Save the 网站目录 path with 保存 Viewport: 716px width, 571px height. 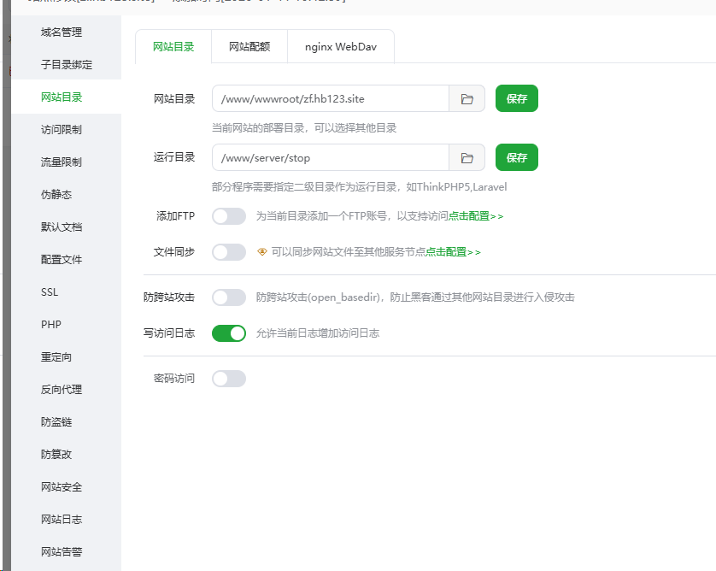click(x=517, y=99)
